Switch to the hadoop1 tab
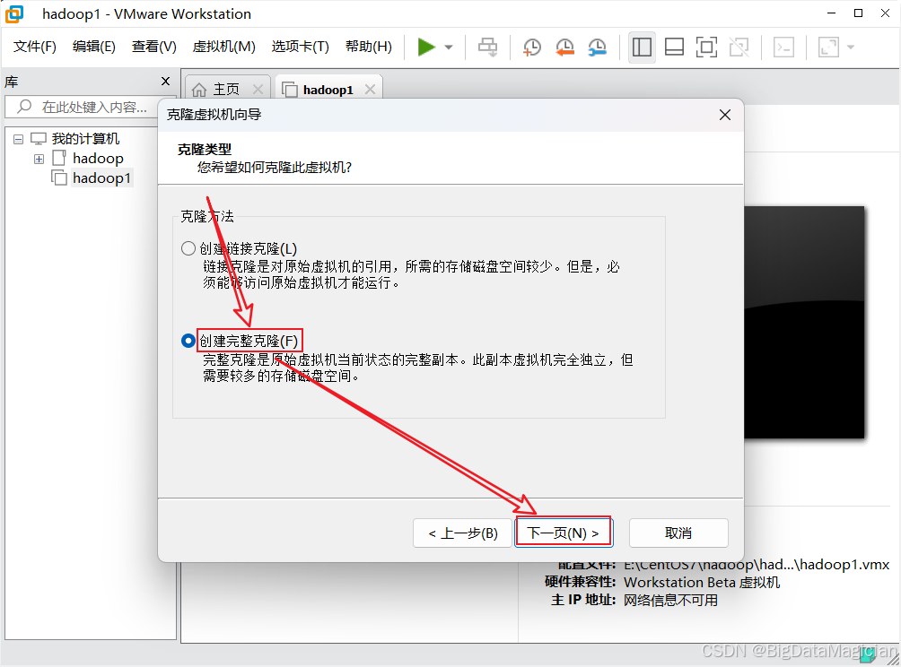The image size is (901, 667). pyautogui.click(x=328, y=90)
